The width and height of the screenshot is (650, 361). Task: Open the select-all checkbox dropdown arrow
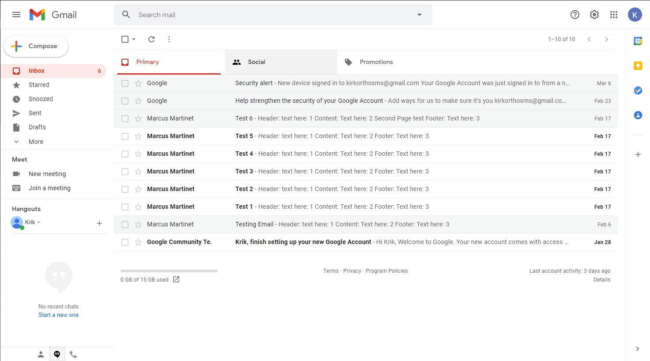(134, 39)
